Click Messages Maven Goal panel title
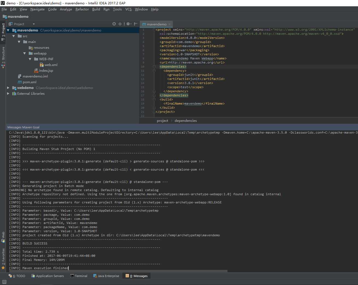This screenshot has height=285, width=358. pos(23,127)
